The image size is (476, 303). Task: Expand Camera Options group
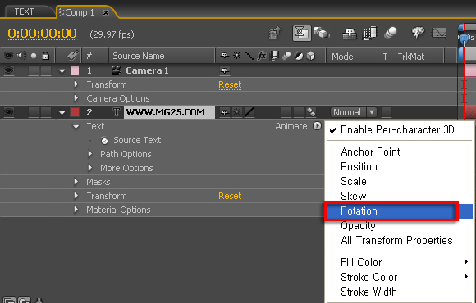coord(76,98)
